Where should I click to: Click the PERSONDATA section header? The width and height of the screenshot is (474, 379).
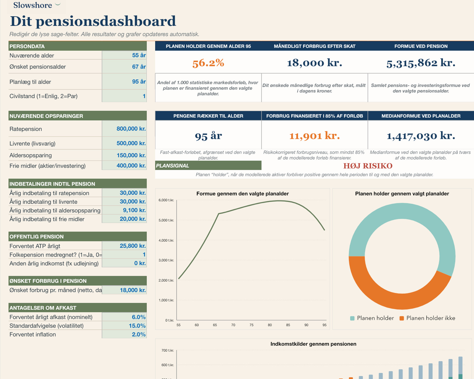point(78,46)
